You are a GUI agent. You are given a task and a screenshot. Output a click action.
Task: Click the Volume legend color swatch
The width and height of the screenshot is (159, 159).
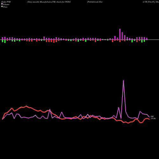(x=2, y=4)
